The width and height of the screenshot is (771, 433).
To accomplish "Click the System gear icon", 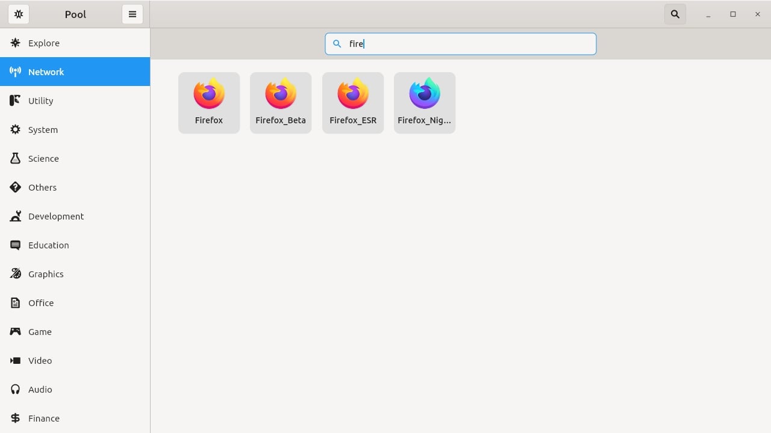I will click(x=16, y=129).
